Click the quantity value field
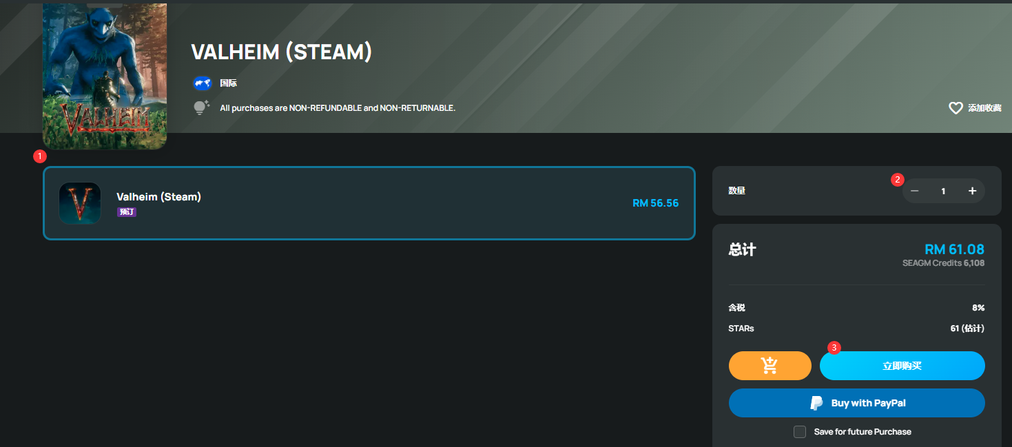The height and width of the screenshot is (447, 1012). click(x=944, y=191)
